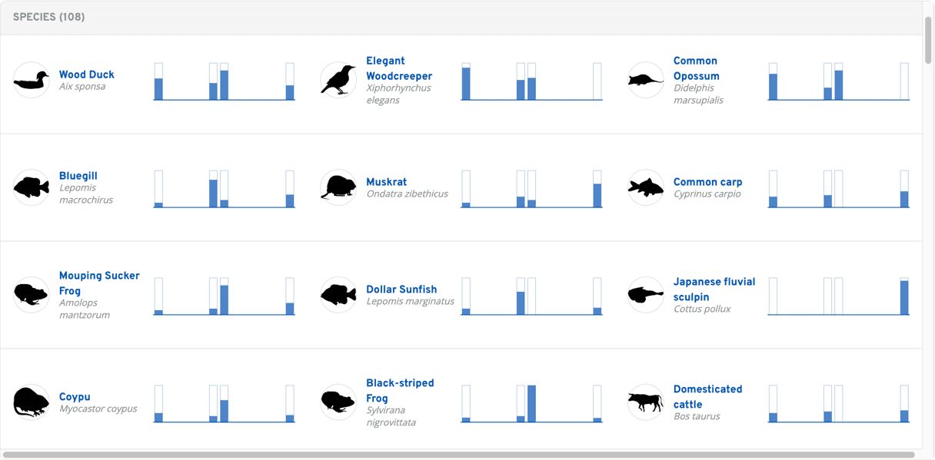Click the Japanese fluvial sculpin icon
Screen dimensions: 935x460
pyautogui.click(x=645, y=293)
